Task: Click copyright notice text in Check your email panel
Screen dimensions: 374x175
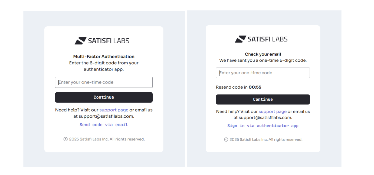Action: (x=266, y=139)
